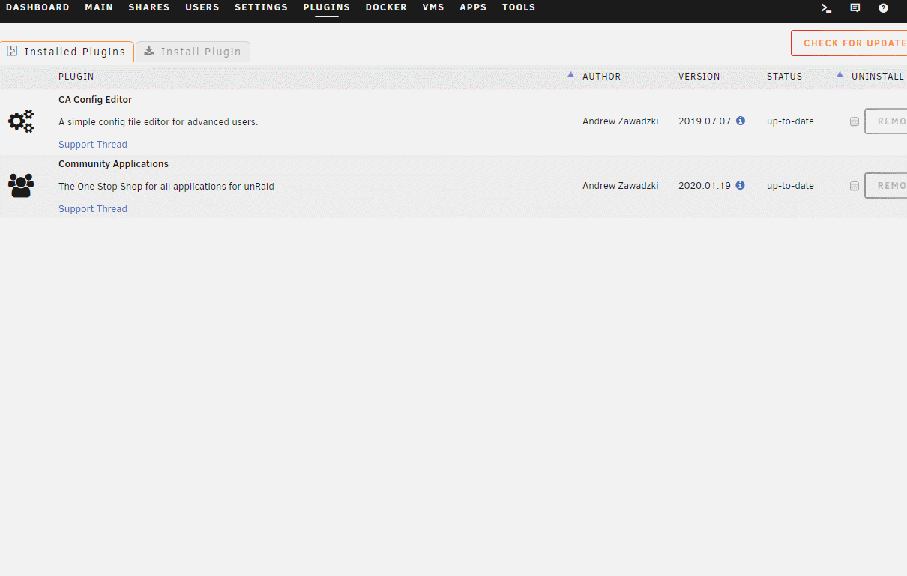
Task: Open the Docker menu
Action: pyautogui.click(x=386, y=7)
